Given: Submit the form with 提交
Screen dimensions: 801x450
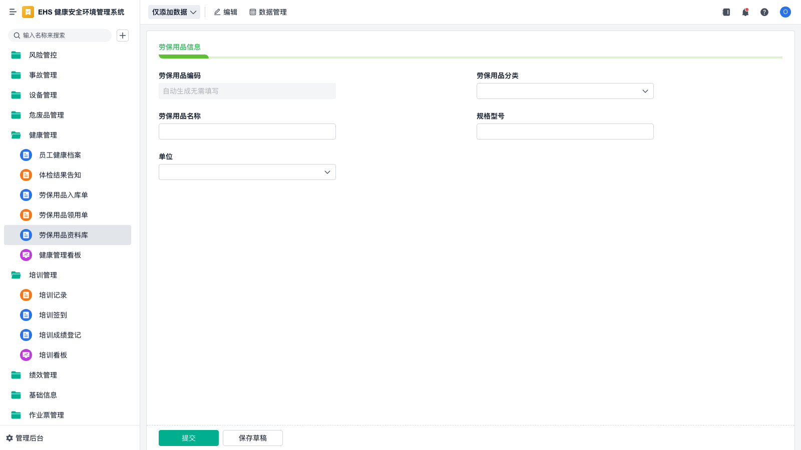Looking at the screenshot, I should pos(188,438).
